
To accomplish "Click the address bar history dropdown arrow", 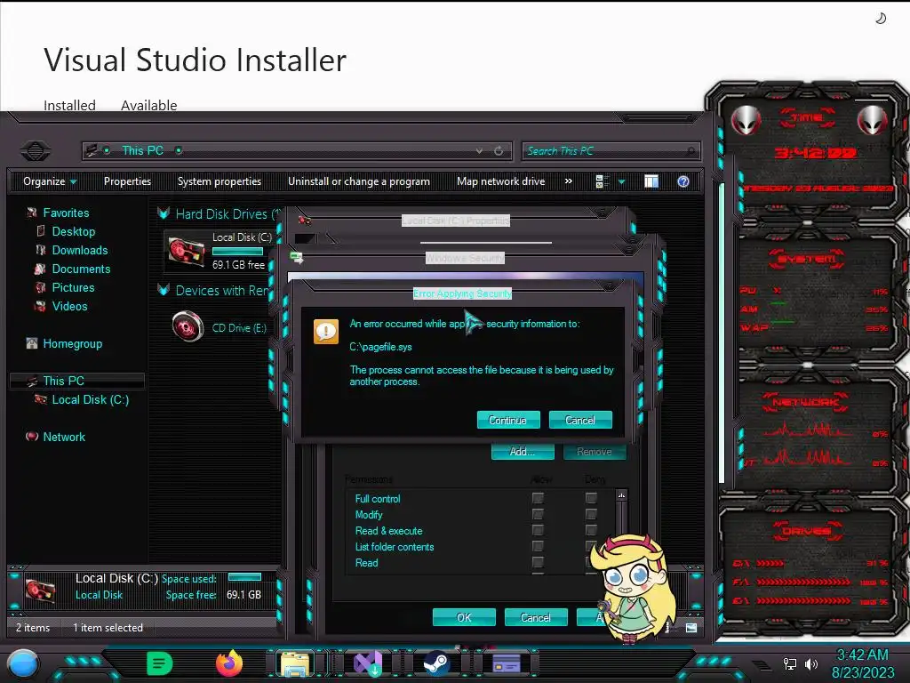I will [x=479, y=151].
